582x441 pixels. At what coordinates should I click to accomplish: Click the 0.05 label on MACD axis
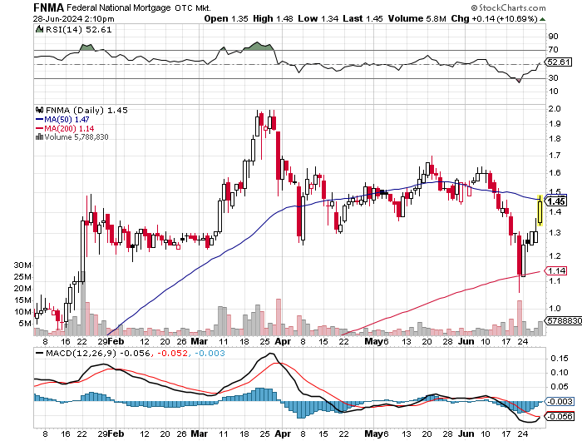(560, 387)
